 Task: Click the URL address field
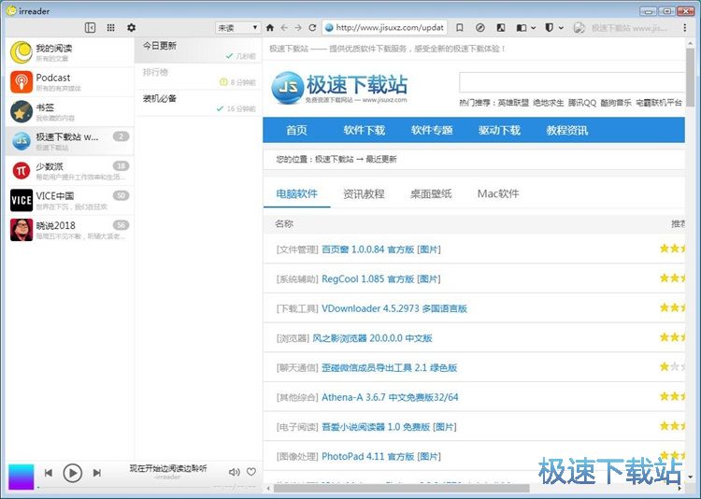(x=384, y=28)
